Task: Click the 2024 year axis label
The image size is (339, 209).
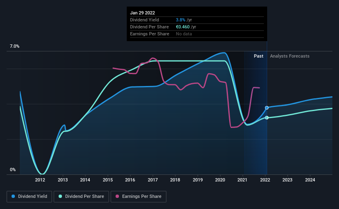Action: (310, 180)
